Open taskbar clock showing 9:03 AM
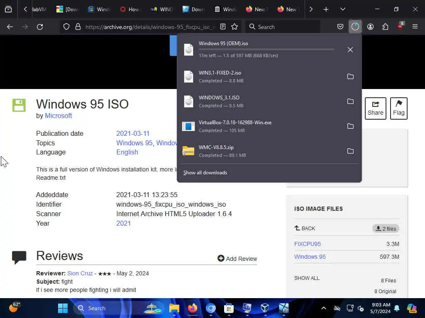This screenshot has width=425, height=318. click(381, 308)
